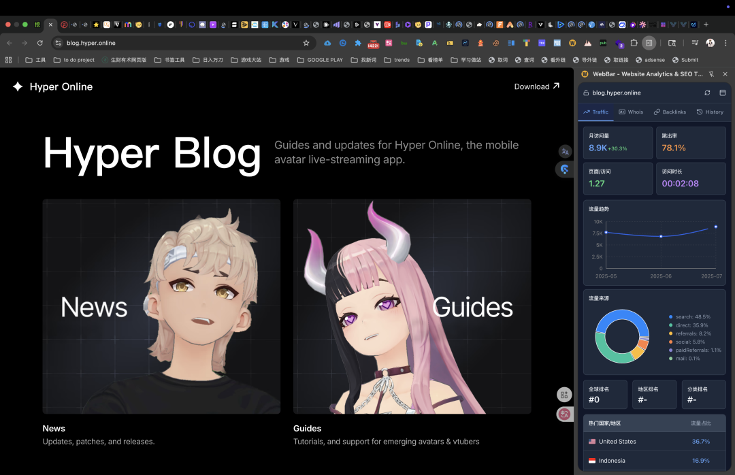Click the 'search: 48.5%' legend entry
This screenshot has width=735, height=475.
[x=689, y=316]
